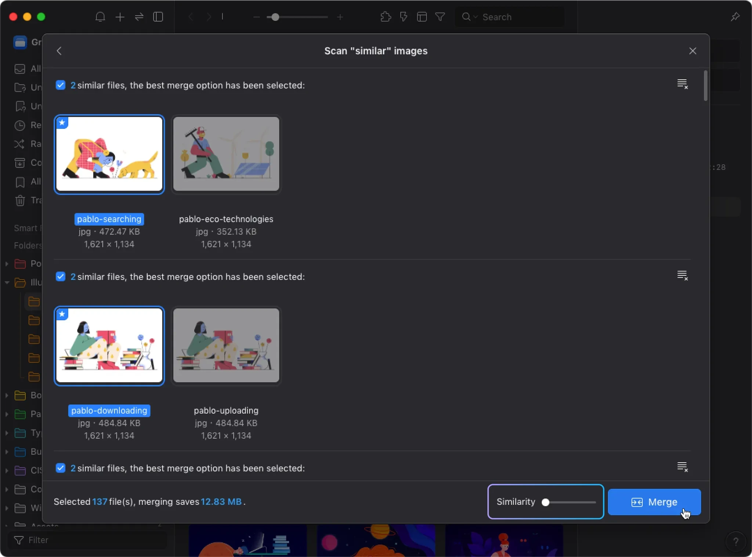Click the Trash icon in sidebar
This screenshot has width=752, height=557.
pyautogui.click(x=20, y=200)
